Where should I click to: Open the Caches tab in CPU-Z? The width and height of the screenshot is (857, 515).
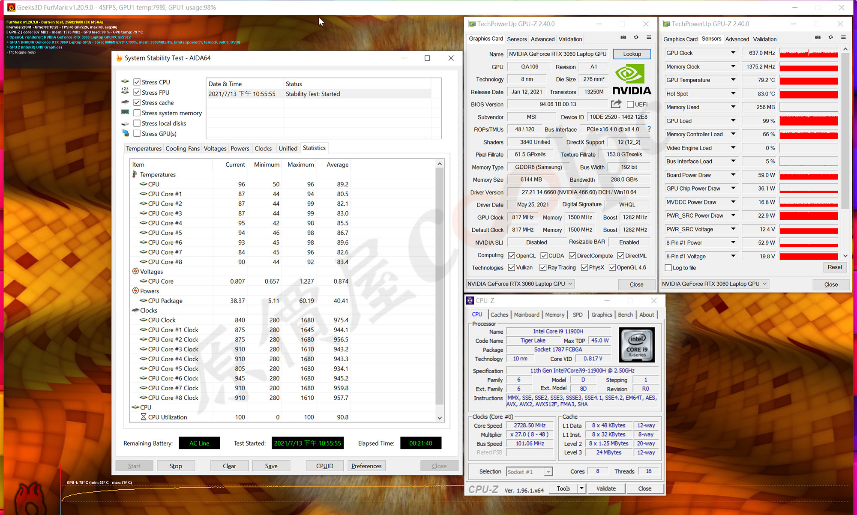499,314
